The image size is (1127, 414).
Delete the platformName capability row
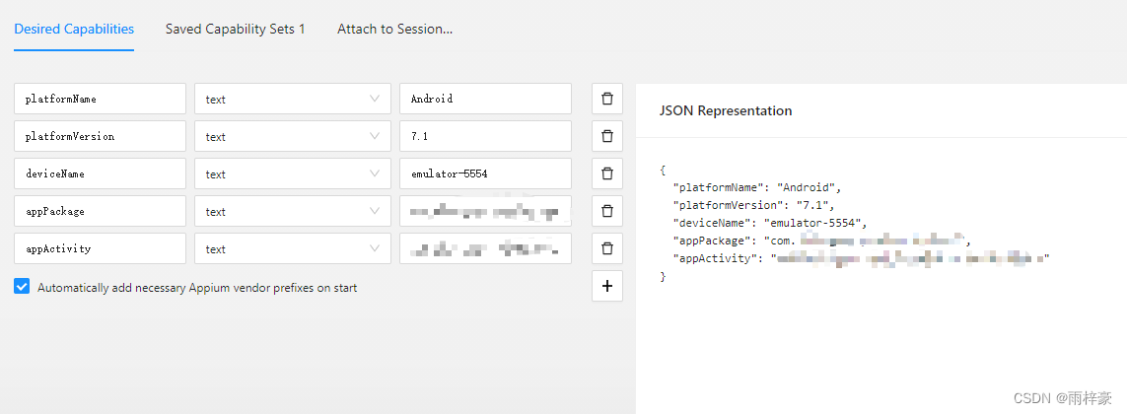(607, 99)
